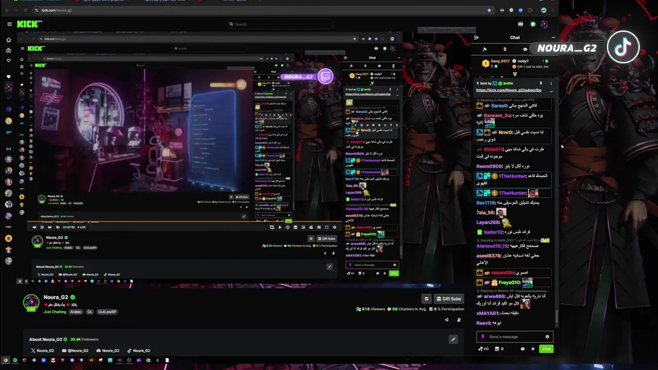
Task: Click the 818 Viewers count
Action: tap(370, 309)
